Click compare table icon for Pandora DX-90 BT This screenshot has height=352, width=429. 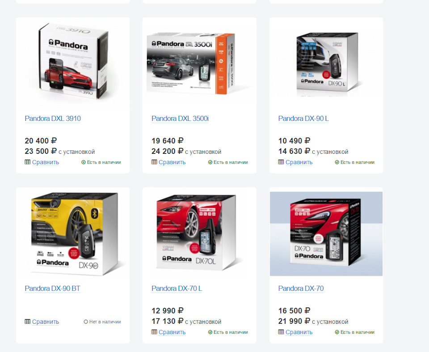coord(27,322)
